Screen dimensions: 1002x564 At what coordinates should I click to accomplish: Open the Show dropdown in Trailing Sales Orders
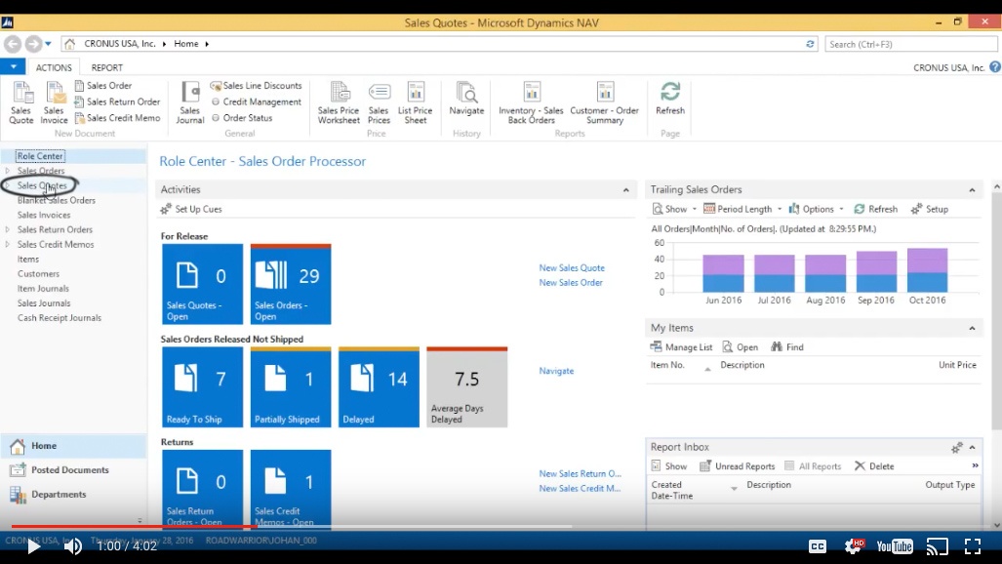674,209
